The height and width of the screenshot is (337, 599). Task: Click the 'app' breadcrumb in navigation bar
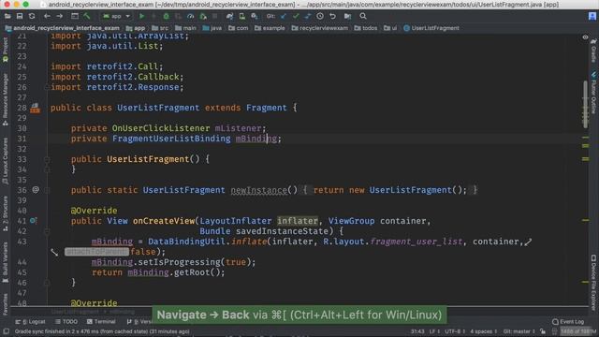click(136, 28)
